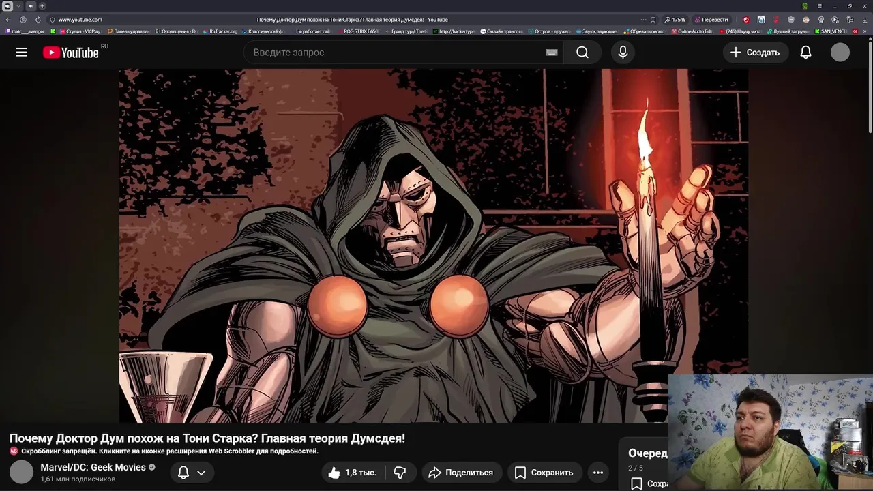Show hidden bookmarks with double chevron
Screen dimensions: 873x491
coord(865,31)
